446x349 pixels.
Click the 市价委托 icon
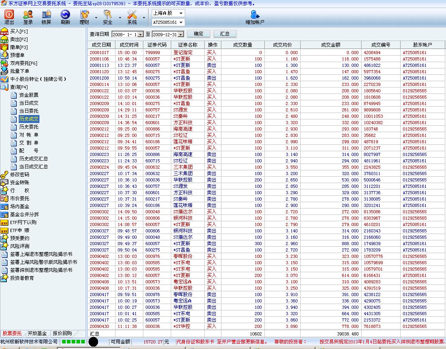[x=4, y=198]
